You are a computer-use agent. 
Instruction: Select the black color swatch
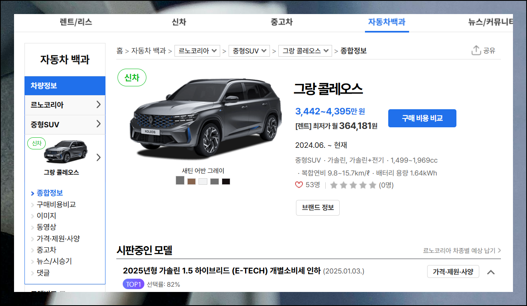point(226,182)
